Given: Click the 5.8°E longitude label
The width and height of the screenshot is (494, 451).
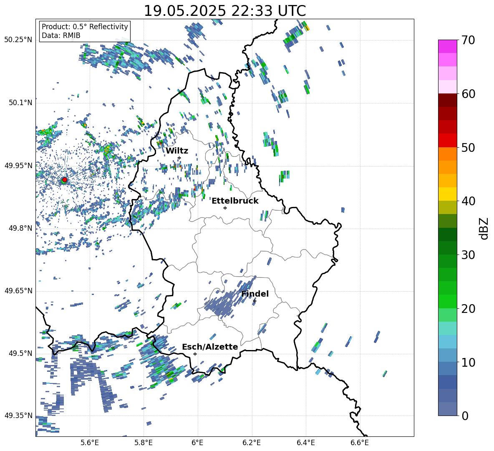Looking at the screenshot, I should [144, 443].
